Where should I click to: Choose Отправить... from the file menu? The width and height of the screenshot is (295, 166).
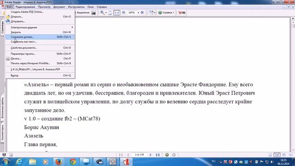pyautogui.click(x=40, y=21)
